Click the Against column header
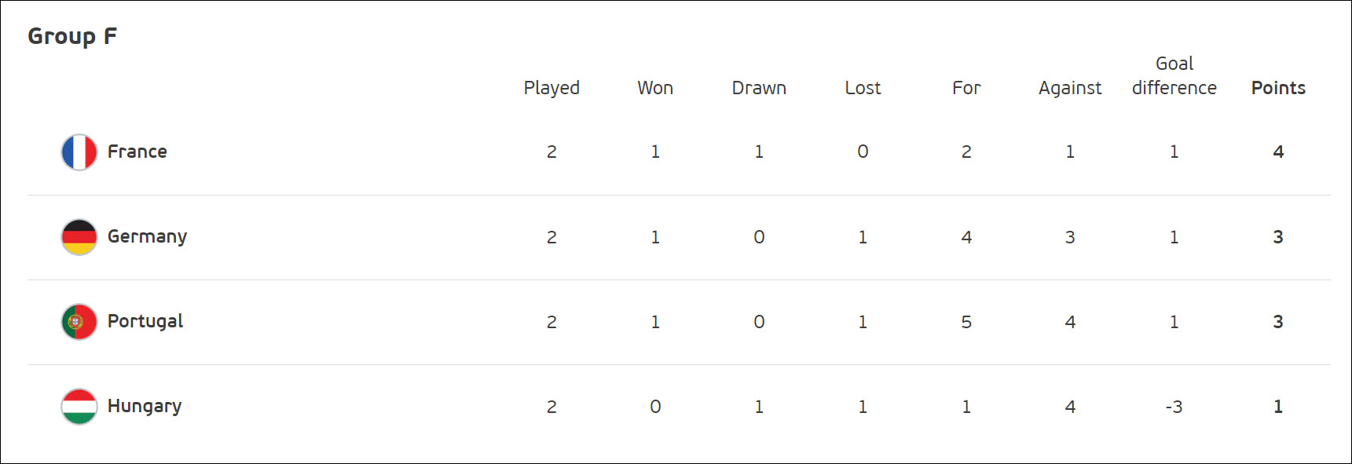 [x=1070, y=88]
